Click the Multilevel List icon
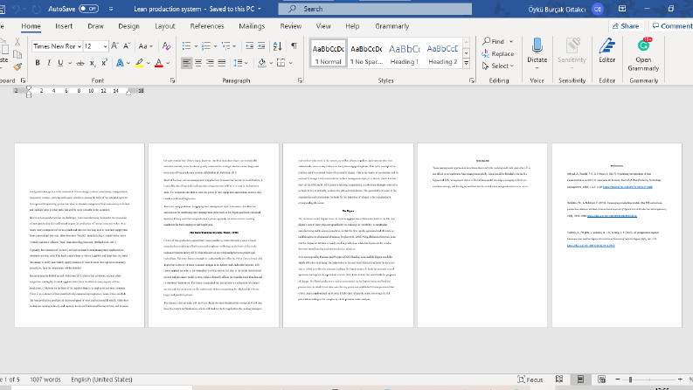 [225, 46]
